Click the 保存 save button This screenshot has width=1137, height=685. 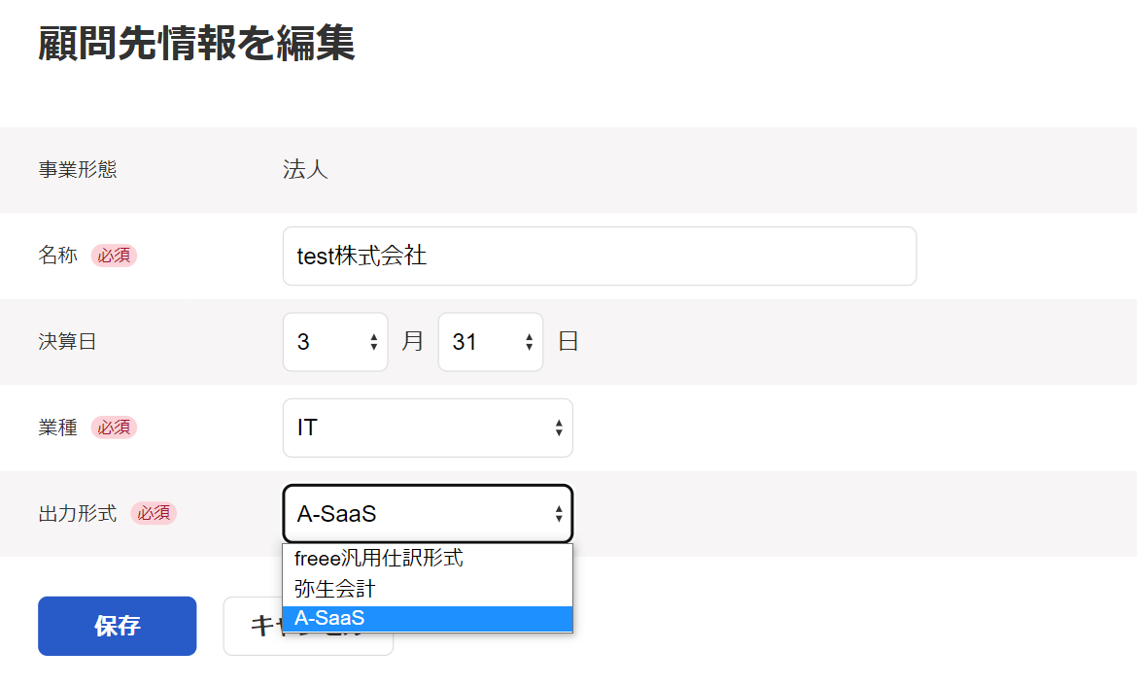tap(117, 626)
